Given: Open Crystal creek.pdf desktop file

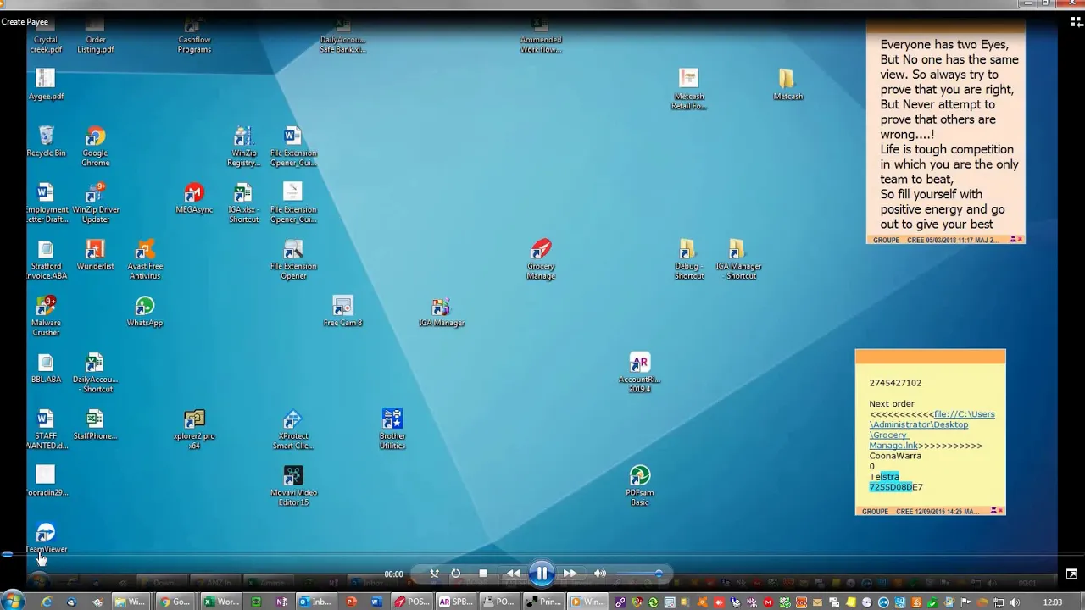Looking at the screenshot, I should click(46, 34).
